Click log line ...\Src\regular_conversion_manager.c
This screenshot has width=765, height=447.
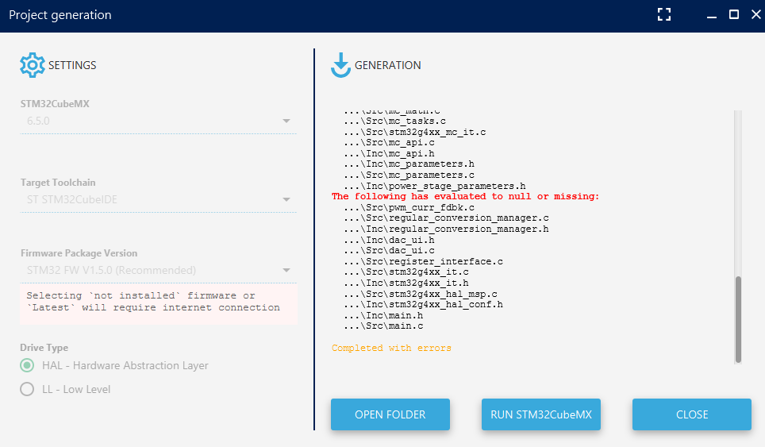pos(447,218)
